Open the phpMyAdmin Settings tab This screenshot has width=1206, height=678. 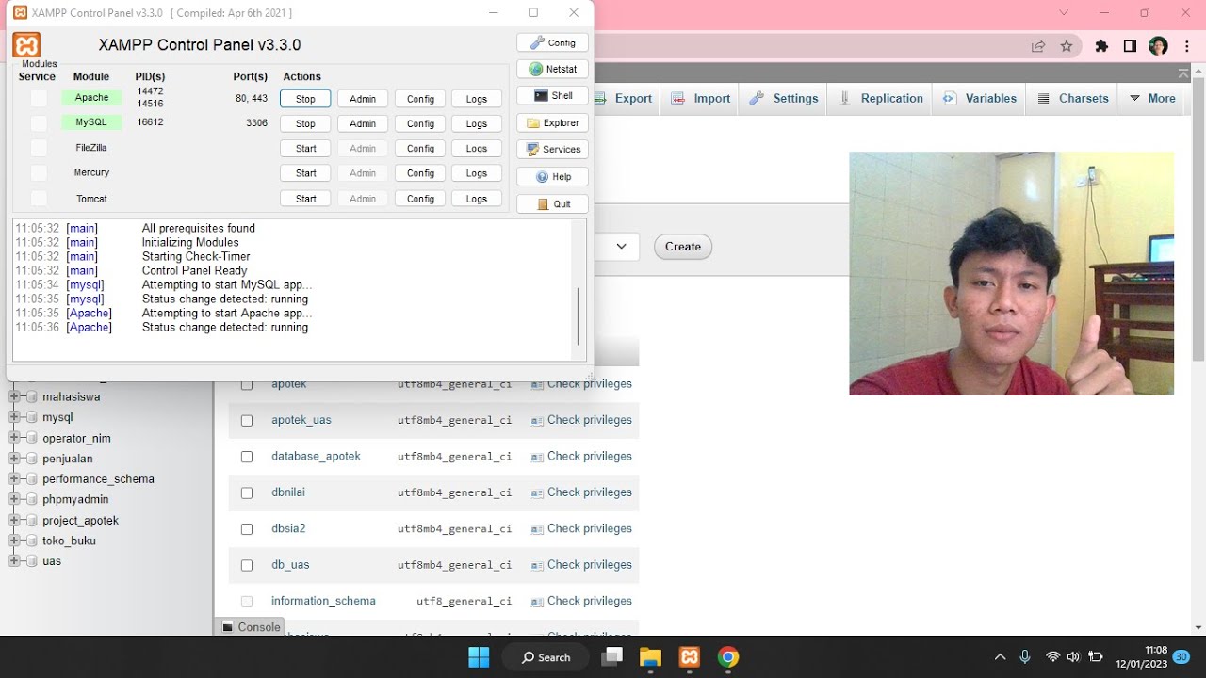[x=785, y=98]
